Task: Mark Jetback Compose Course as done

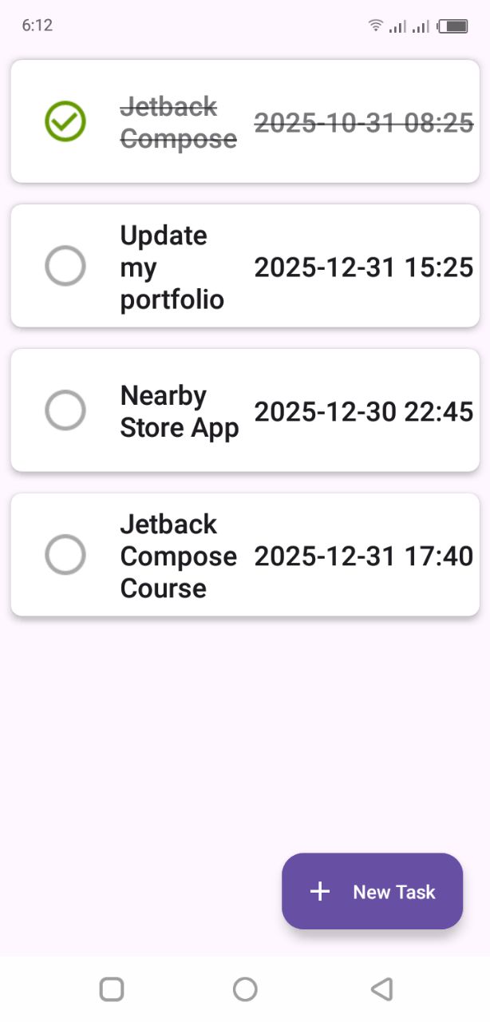Action: (65, 556)
